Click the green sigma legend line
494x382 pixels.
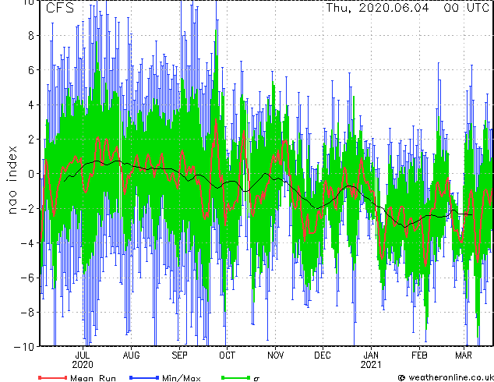pos(236,377)
